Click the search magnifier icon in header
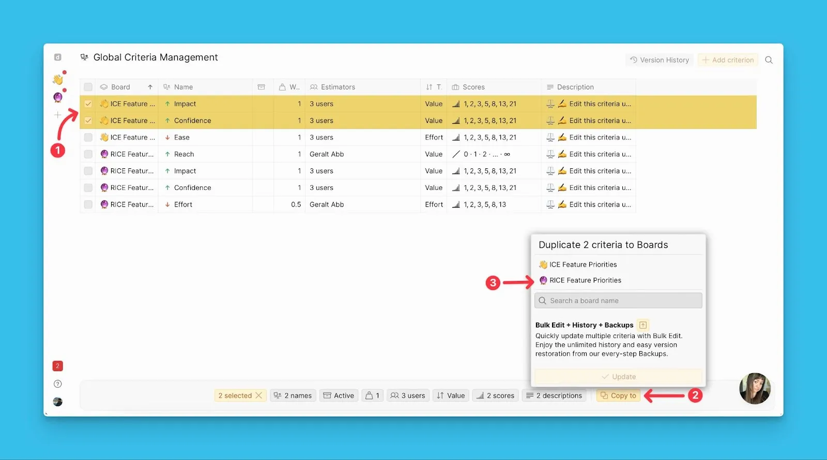827x460 pixels. 769,60
